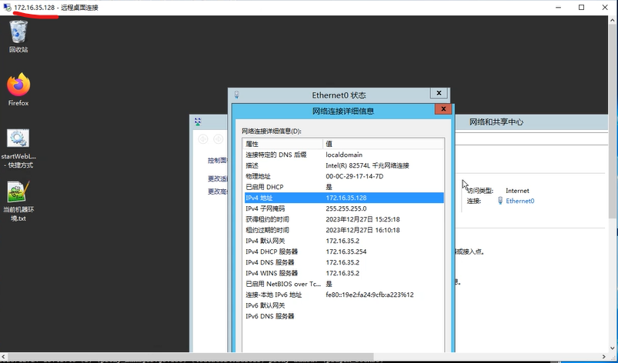618x363 pixels.
Task: Maximize the Remote Desktop Connection window
Action: (581, 8)
